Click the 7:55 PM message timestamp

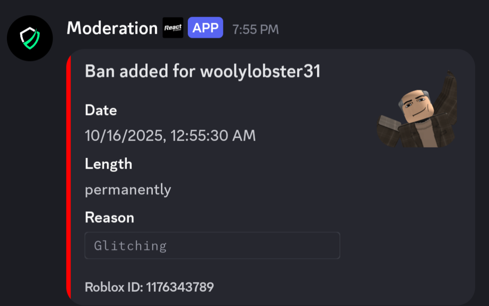click(x=256, y=29)
